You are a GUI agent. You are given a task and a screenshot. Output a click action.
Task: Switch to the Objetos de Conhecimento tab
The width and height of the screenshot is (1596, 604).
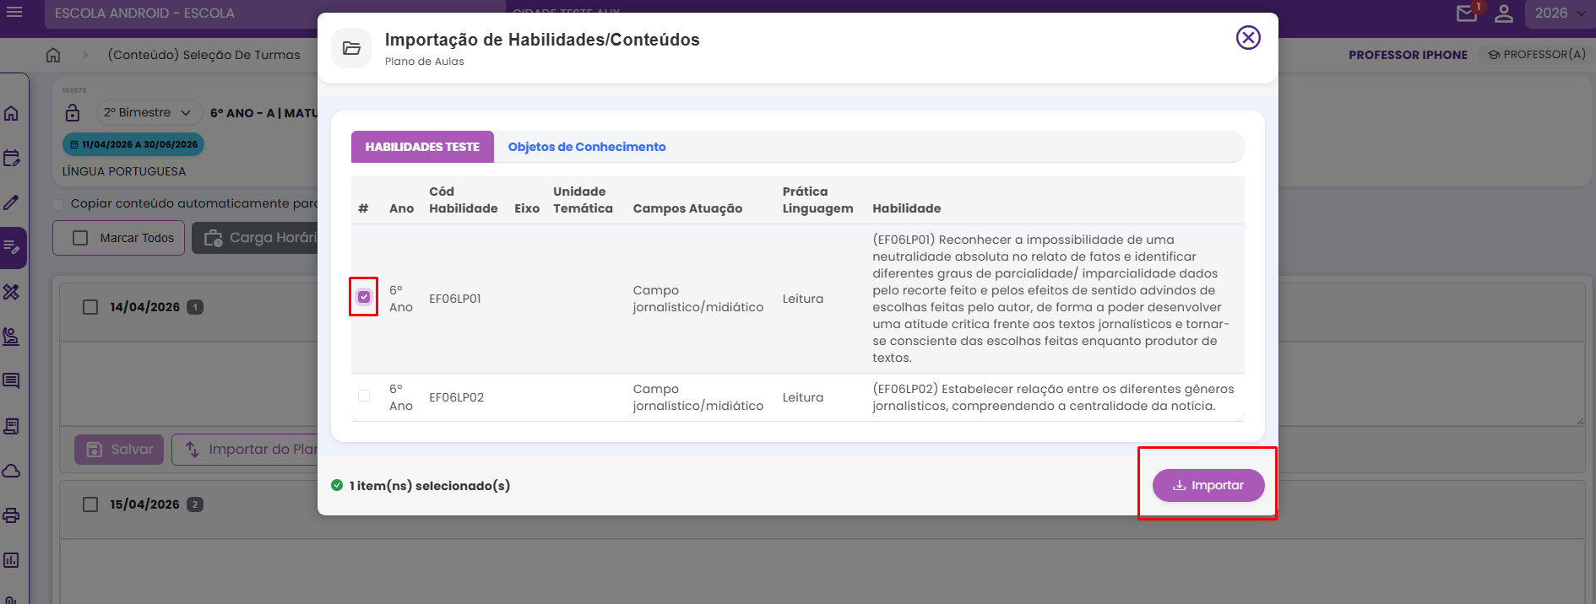click(587, 147)
